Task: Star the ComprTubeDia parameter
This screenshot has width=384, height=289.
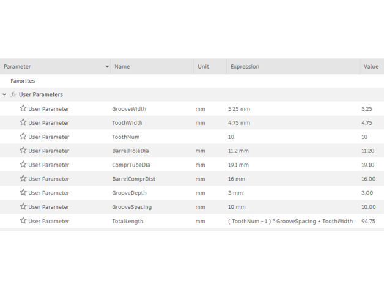Action: [x=23, y=164]
